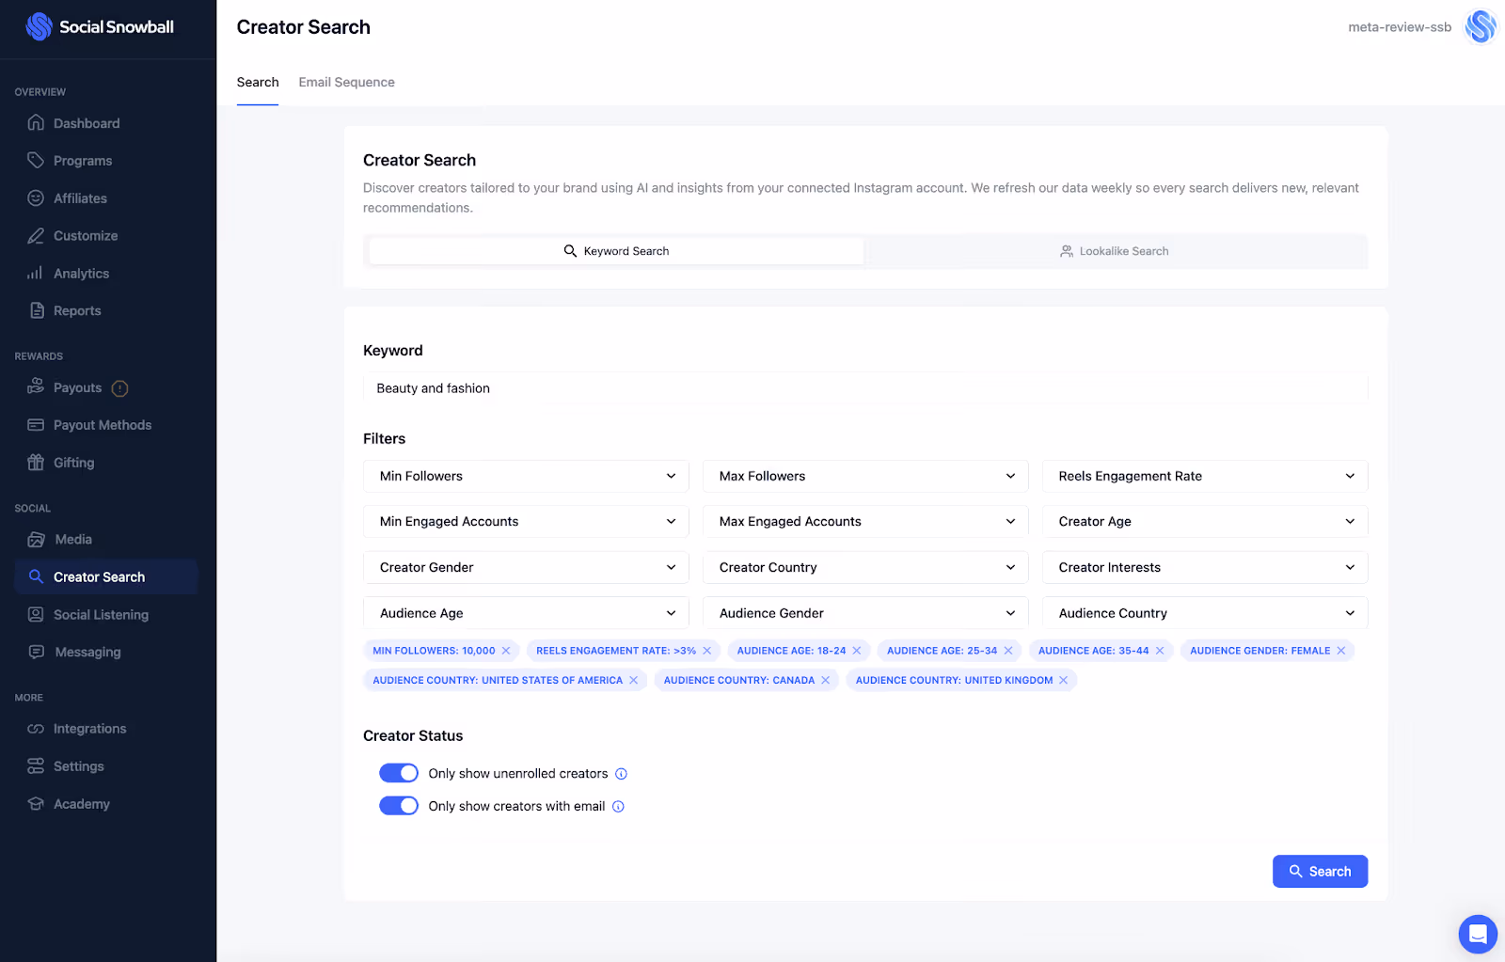Click the Dashboard home icon
Screen dimensions: 1505x962
36,123
